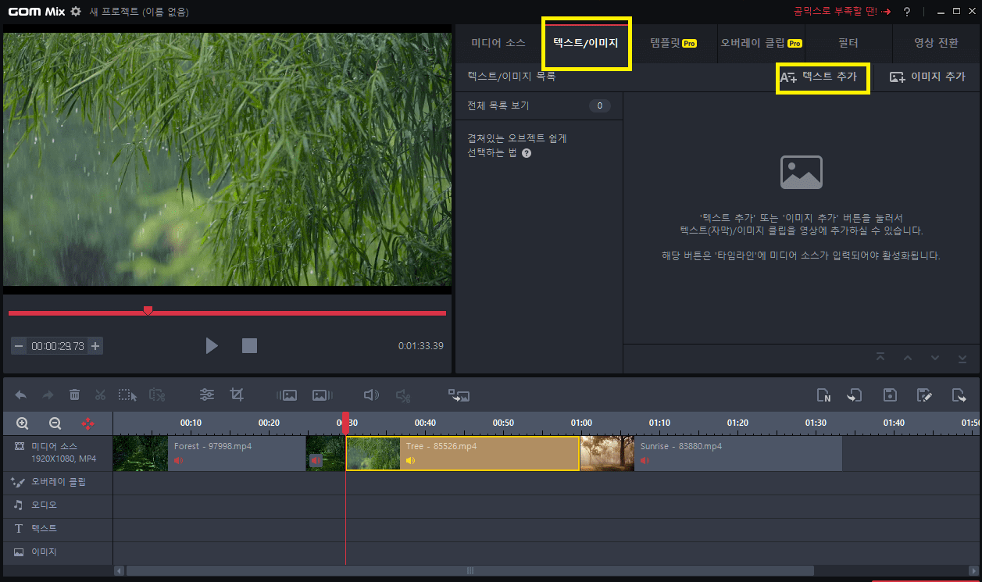This screenshot has width=982, height=582.
Task: Zoom into timeline with magnifier icon
Action: [x=20, y=423]
